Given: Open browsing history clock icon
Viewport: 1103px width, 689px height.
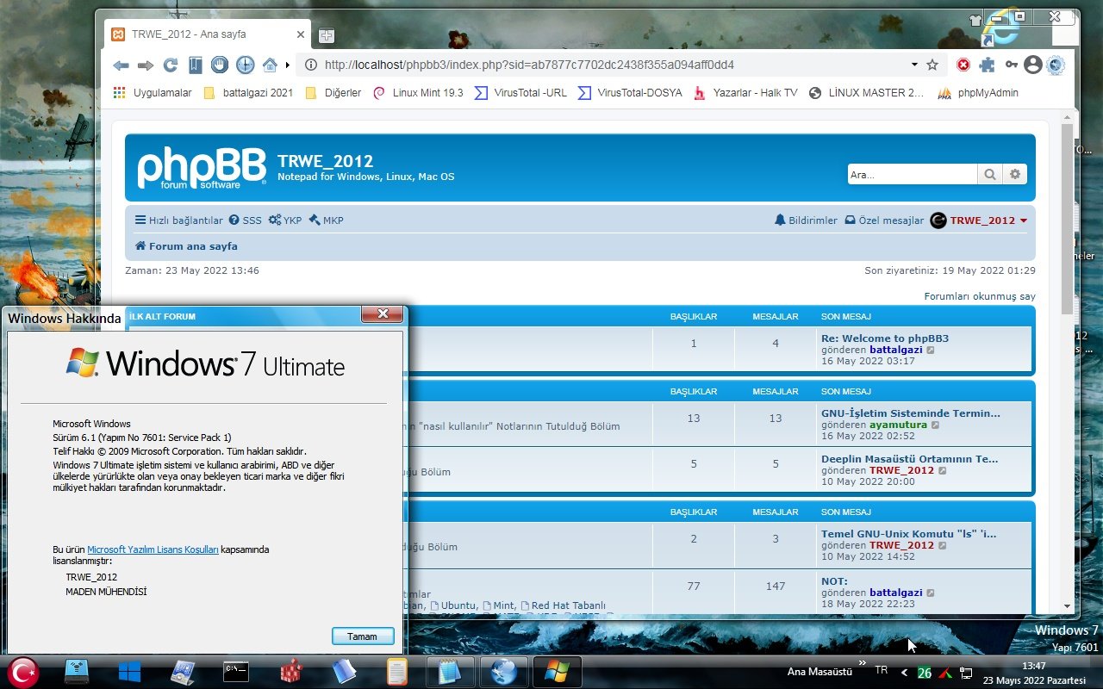Looking at the screenshot, I should (245, 65).
